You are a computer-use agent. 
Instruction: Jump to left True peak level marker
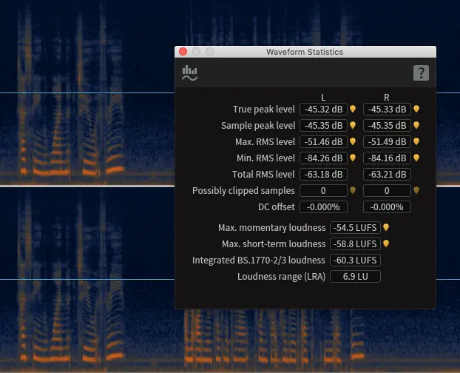coord(353,109)
